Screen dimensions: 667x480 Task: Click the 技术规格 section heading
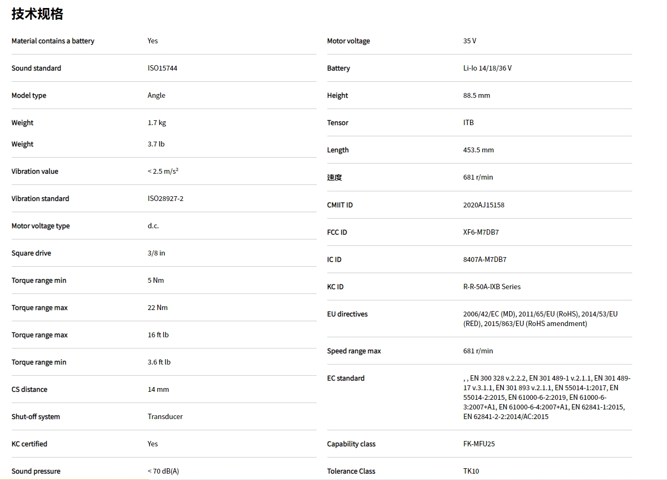(37, 14)
